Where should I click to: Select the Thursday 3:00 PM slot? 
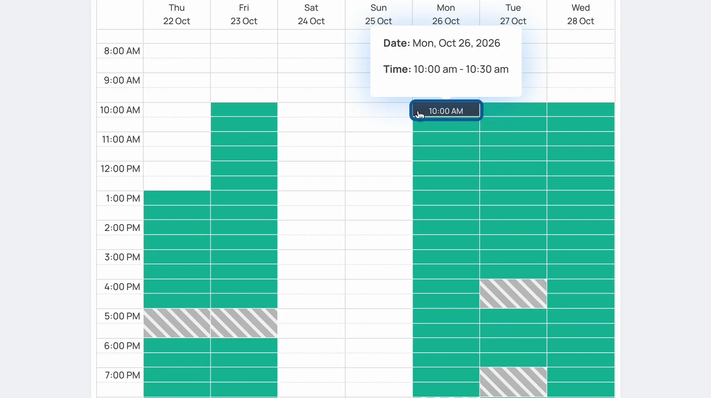(x=177, y=257)
